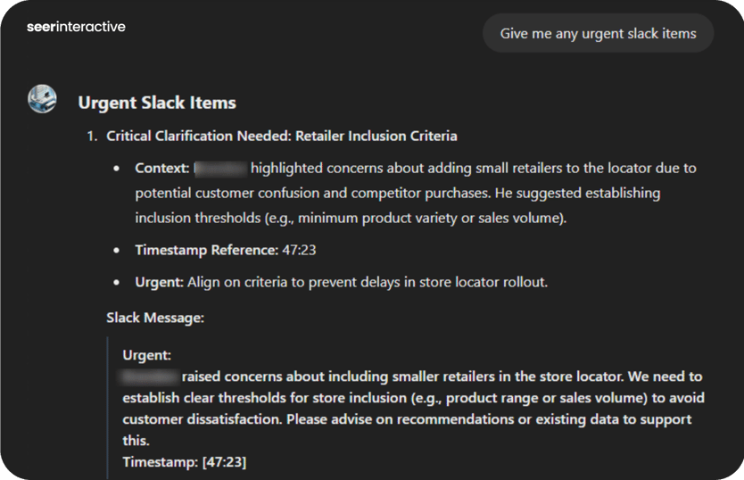This screenshot has width=744, height=480.
Task: Click the 'Urgent:' line in quoted message
Action: click(x=146, y=355)
